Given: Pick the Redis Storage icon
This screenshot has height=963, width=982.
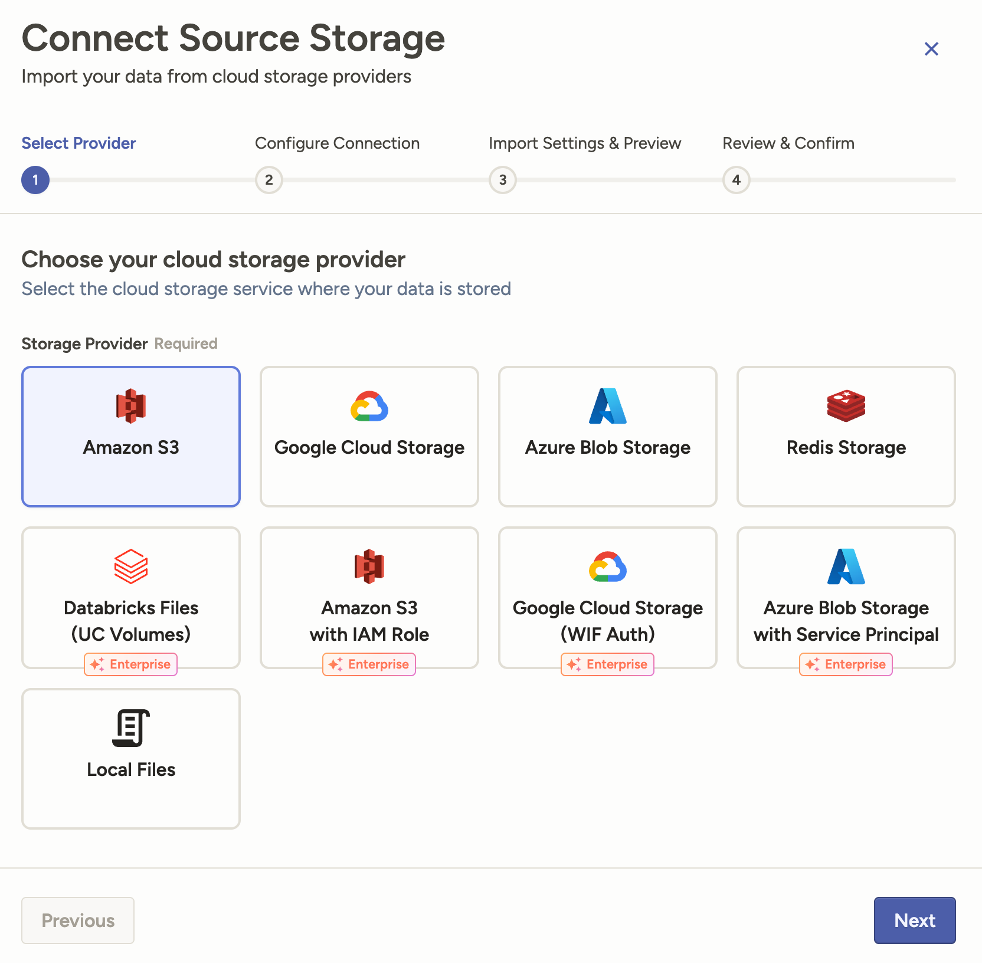Looking at the screenshot, I should tap(846, 406).
